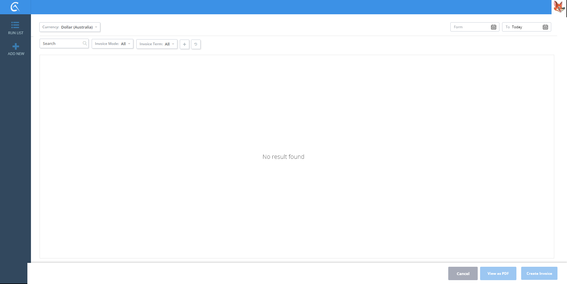Image resolution: width=567 pixels, height=284 pixels.
Task: Open the calendar picker for To date
Action: [x=545, y=27]
